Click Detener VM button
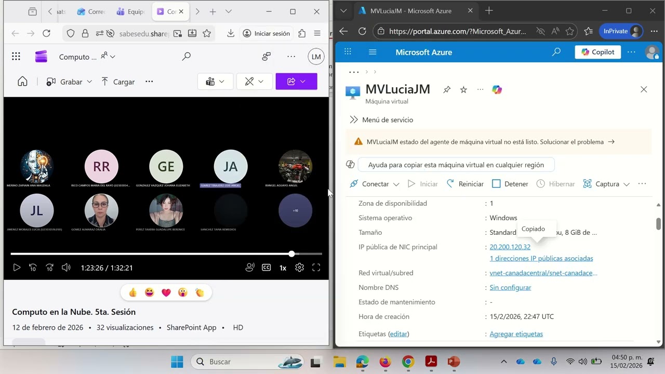Viewport: 665px width, 374px height. pyautogui.click(x=510, y=184)
